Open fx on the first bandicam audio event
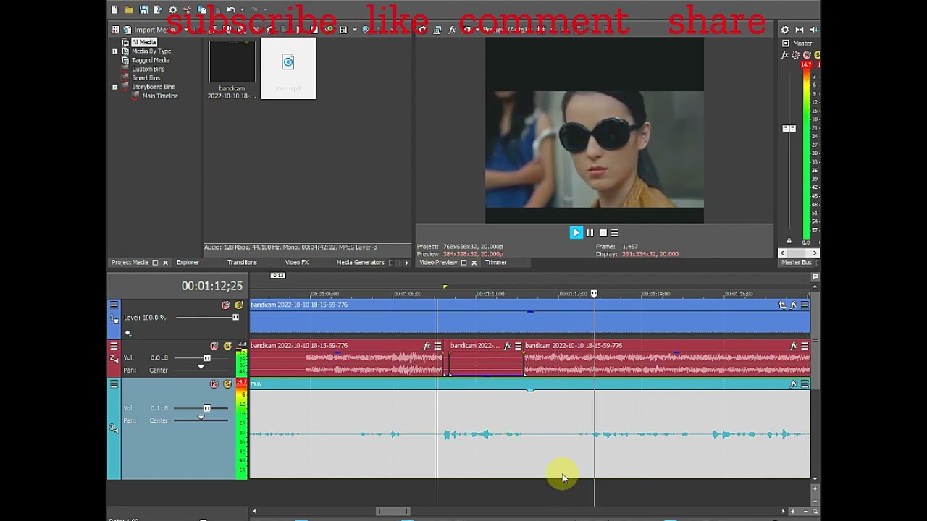The height and width of the screenshot is (521, 927). pos(427,346)
